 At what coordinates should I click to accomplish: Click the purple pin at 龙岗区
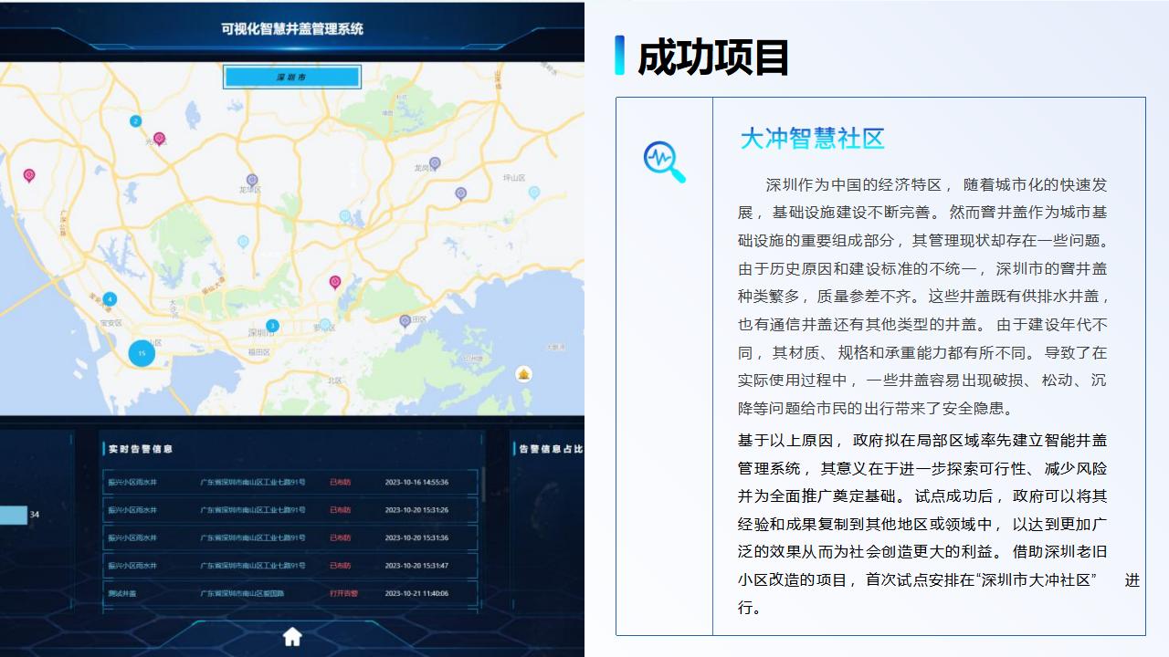pos(435,163)
